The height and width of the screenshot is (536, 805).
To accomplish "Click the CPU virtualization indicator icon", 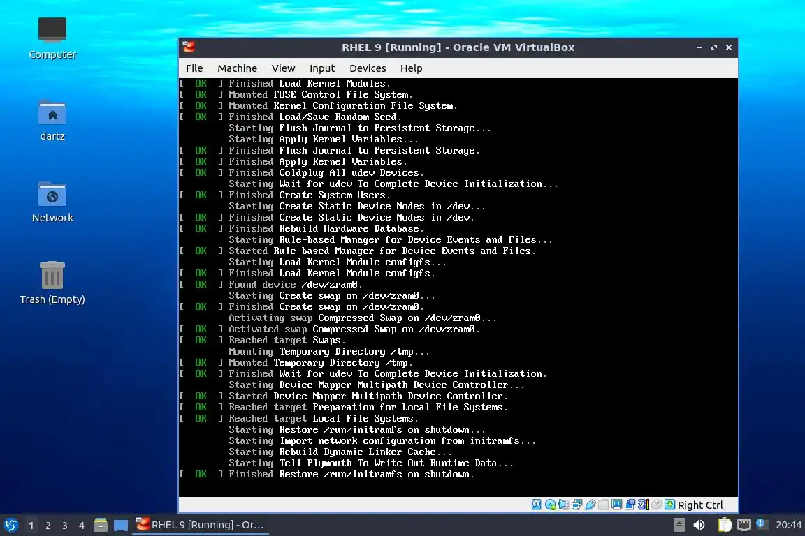I will click(644, 505).
